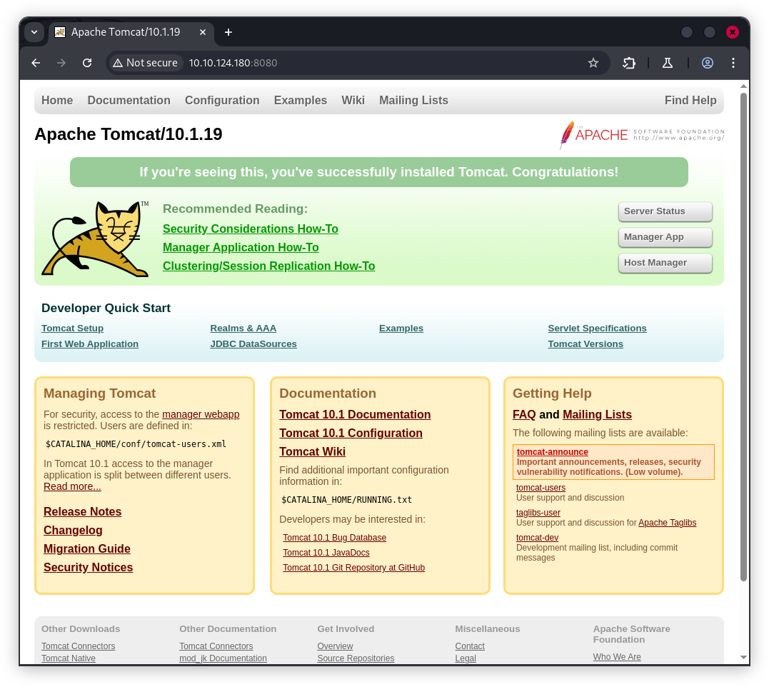Click the new tab plus icon
Screen dimensions: 769x687
[x=228, y=32]
